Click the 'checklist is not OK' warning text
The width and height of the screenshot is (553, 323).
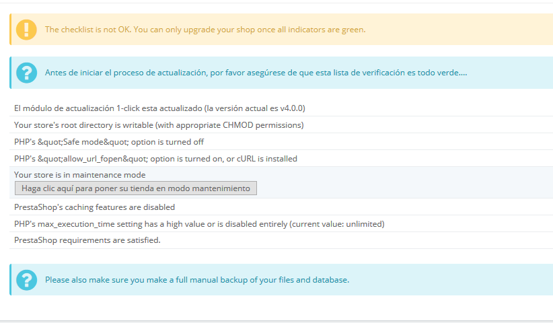click(205, 30)
